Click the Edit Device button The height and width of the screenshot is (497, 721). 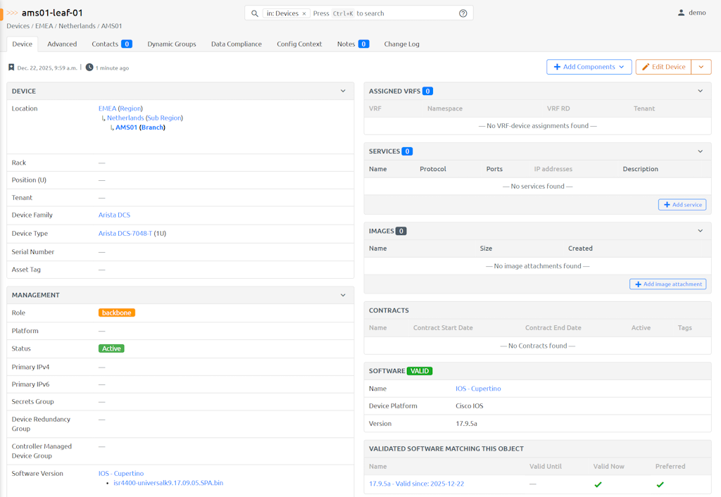point(663,67)
